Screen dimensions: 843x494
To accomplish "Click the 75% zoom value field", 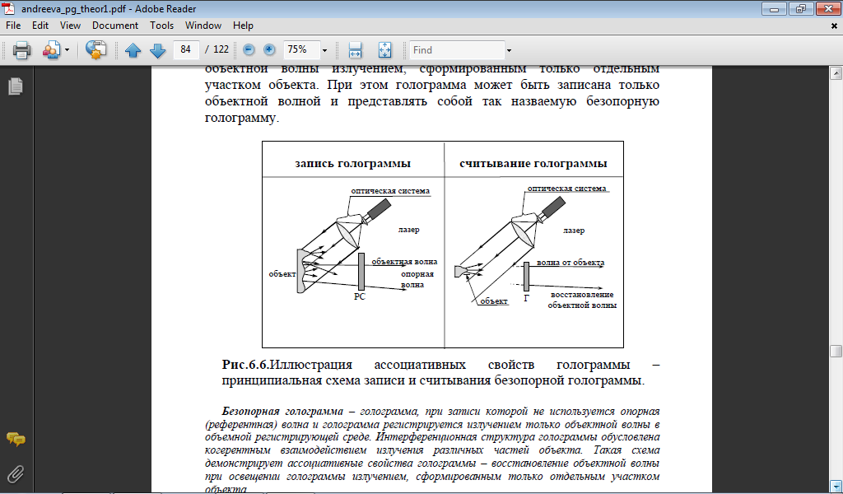I will click(301, 49).
